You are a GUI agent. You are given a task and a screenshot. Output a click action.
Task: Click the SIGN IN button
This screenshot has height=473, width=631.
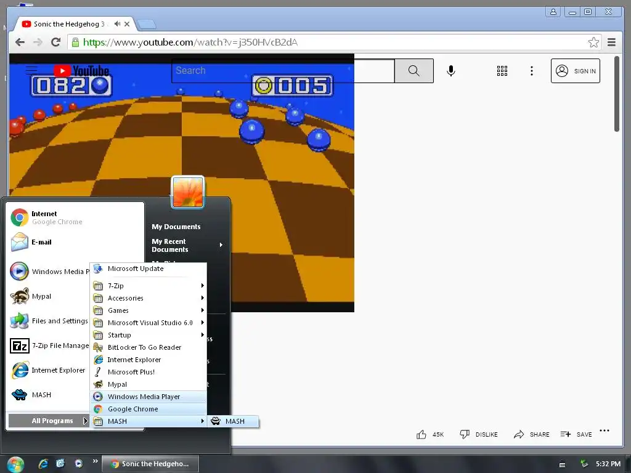[x=575, y=71]
